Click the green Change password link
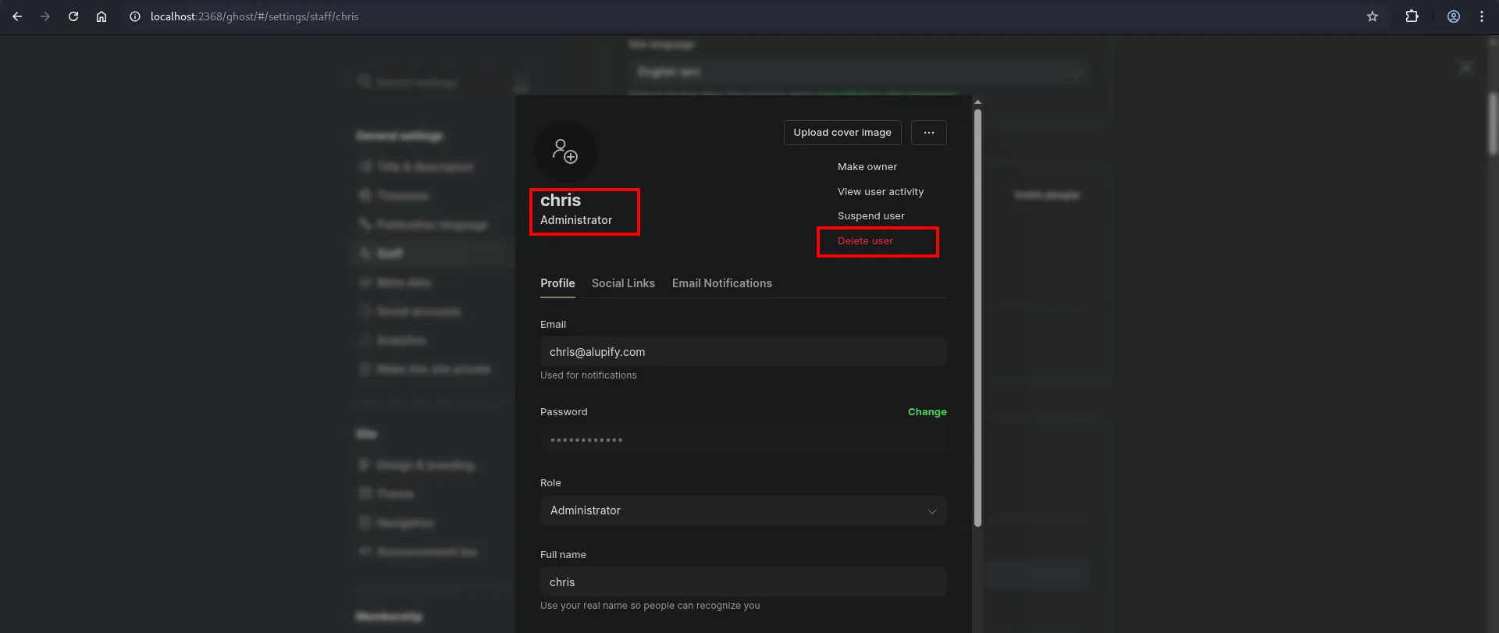1499x633 pixels. 927,412
